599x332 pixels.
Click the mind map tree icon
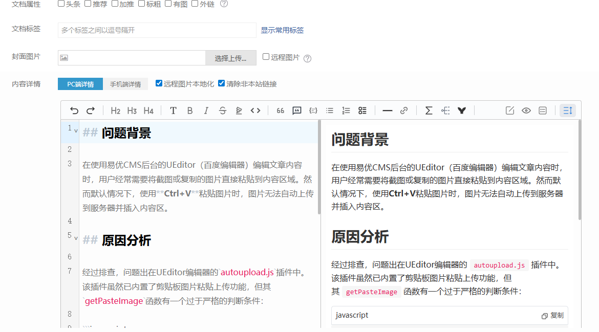pyautogui.click(x=445, y=110)
